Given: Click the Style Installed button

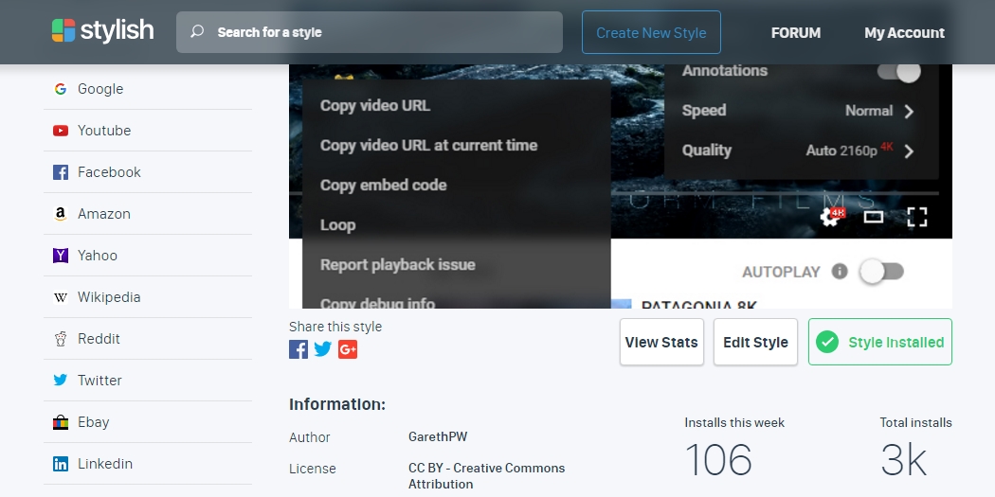Looking at the screenshot, I should click(x=880, y=343).
